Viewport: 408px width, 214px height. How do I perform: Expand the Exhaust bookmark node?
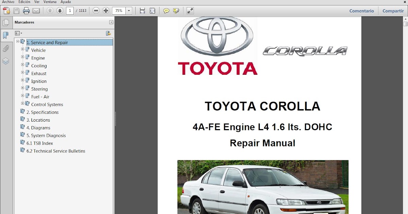(x=22, y=72)
